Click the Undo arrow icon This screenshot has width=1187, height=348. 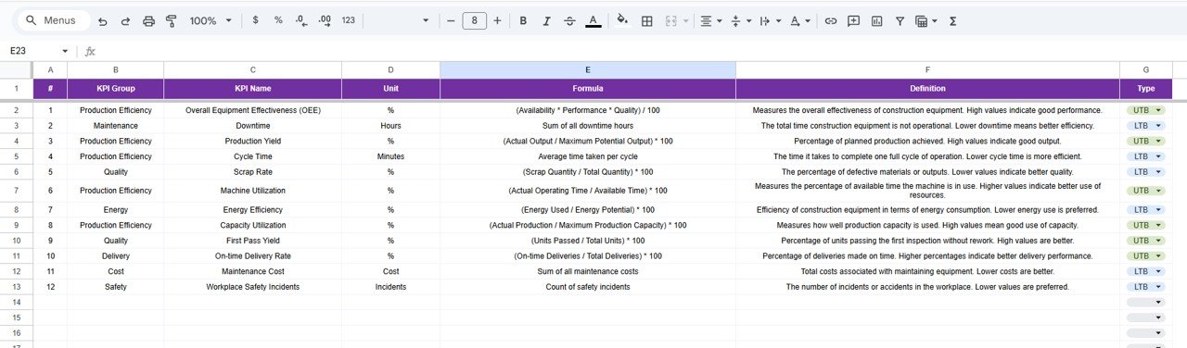coord(102,20)
